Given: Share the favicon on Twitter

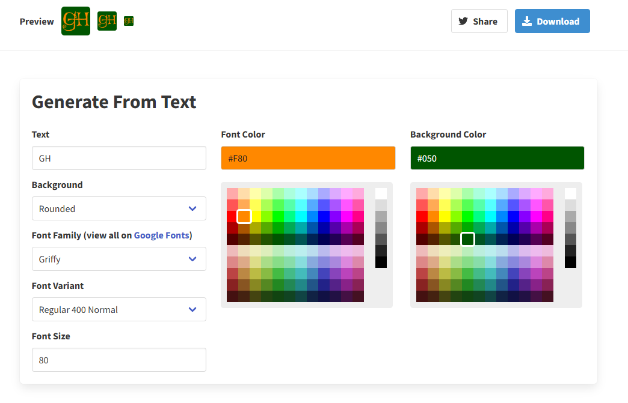Looking at the screenshot, I should [x=479, y=21].
